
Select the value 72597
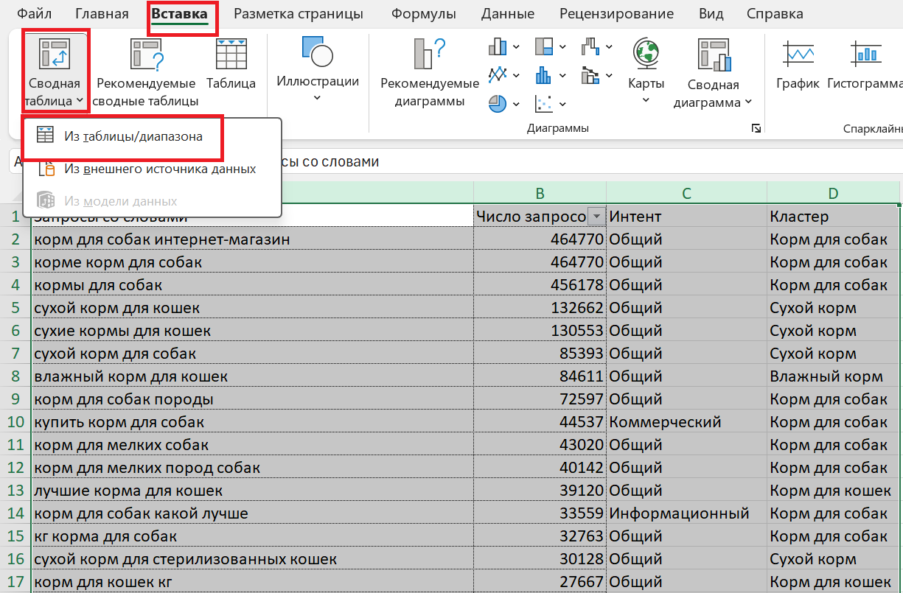pyautogui.click(x=540, y=399)
